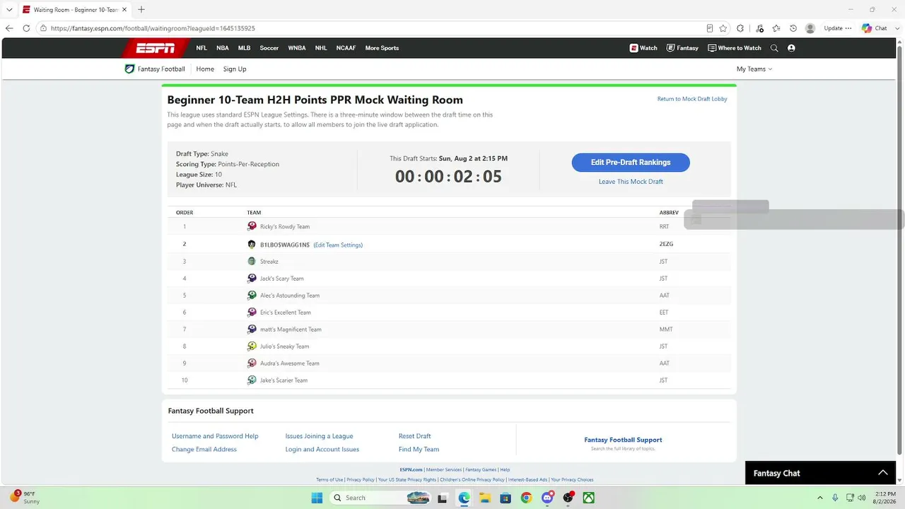This screenshot has height=509, width=905.
Task: Open the Microsoft Store from the taskbar
Action: pyautogui.click(x=506, y=498)
